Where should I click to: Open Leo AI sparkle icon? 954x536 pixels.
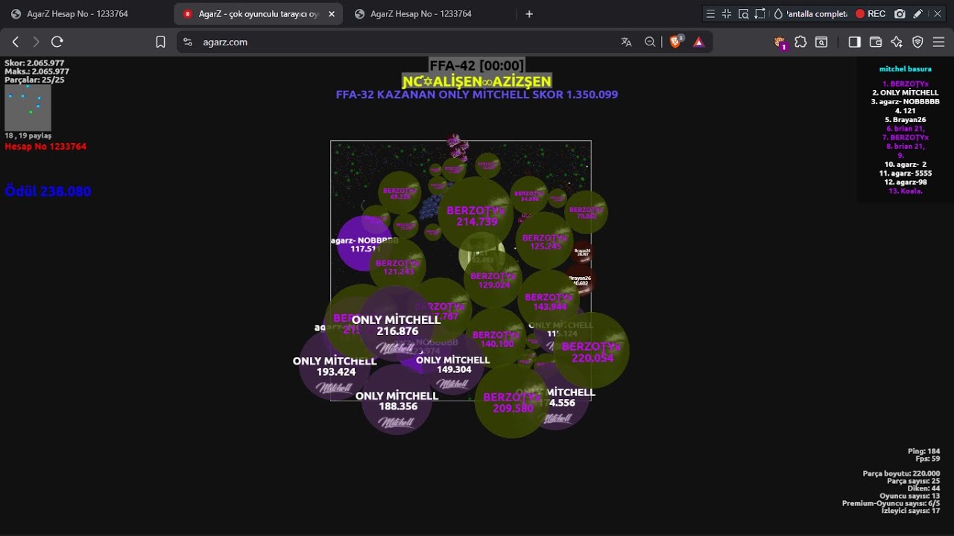pyautogui.click(x=897, y=42)
